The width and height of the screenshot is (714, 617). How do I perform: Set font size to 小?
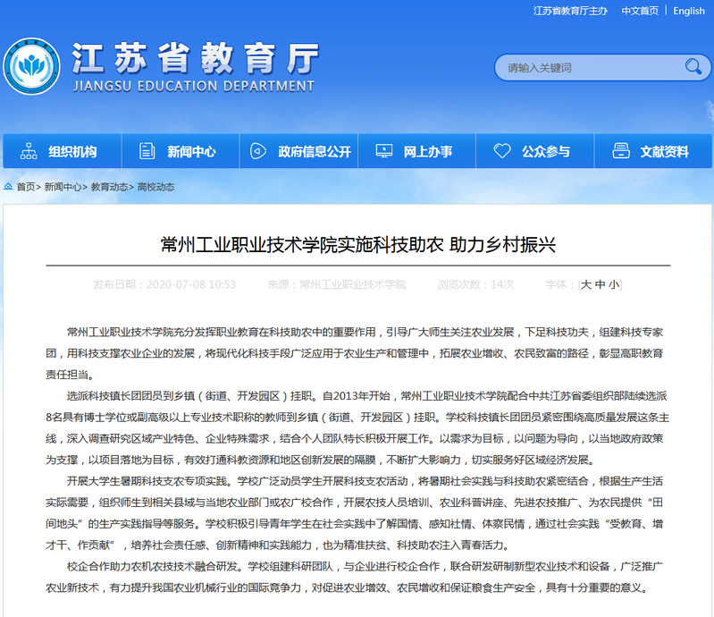tap(613, 284)
